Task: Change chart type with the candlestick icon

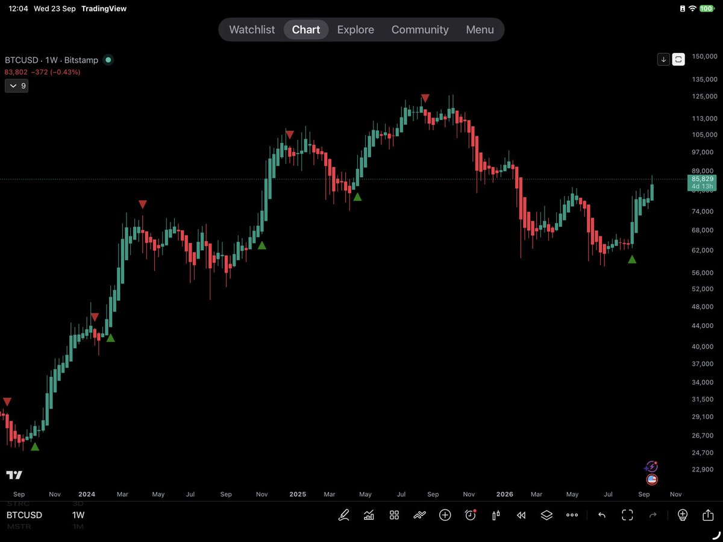Action: click(x=496, y=515)
